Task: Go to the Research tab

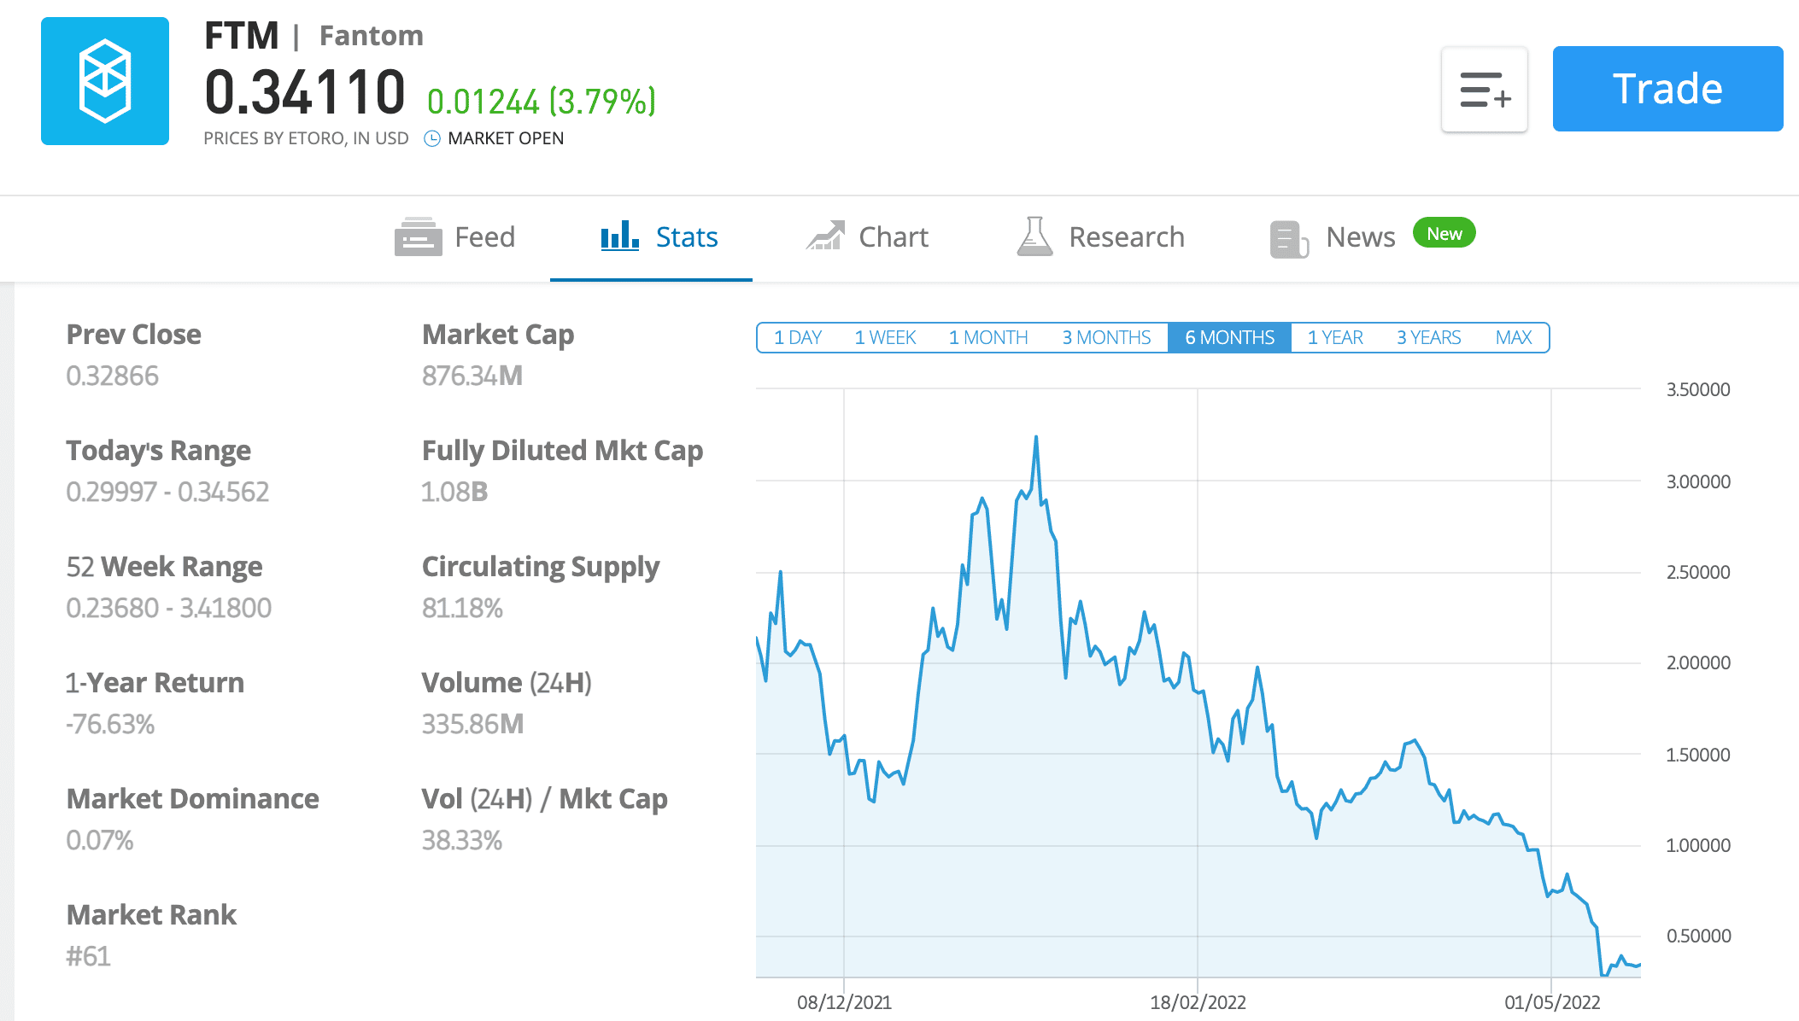Action: [x=1101, y=237]
